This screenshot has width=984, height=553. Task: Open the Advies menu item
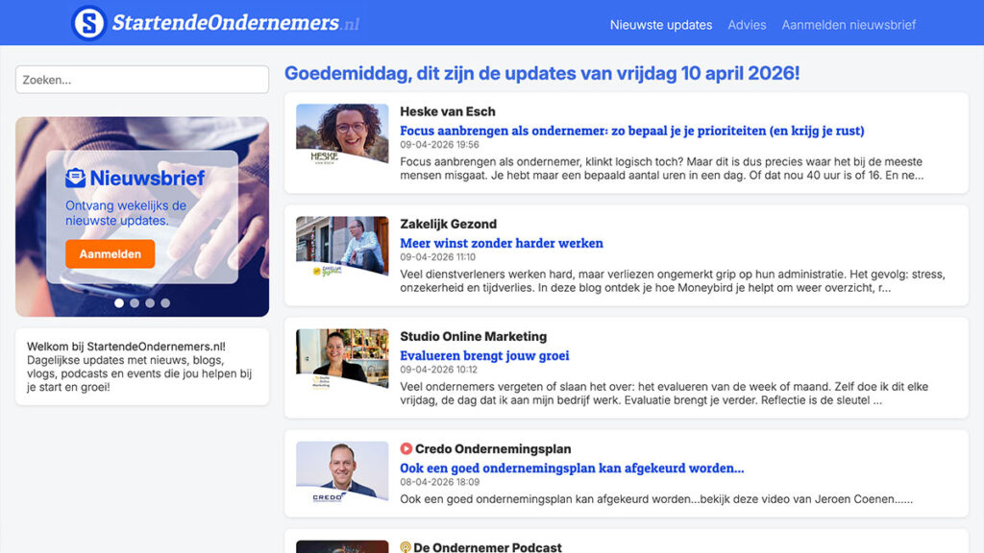[x=747, y=25]
